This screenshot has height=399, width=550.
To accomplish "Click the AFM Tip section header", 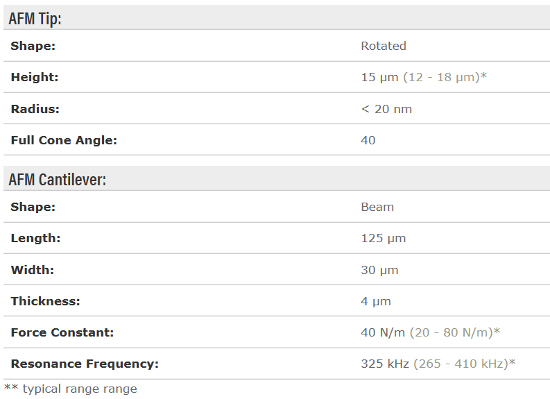I will [35, 18].
